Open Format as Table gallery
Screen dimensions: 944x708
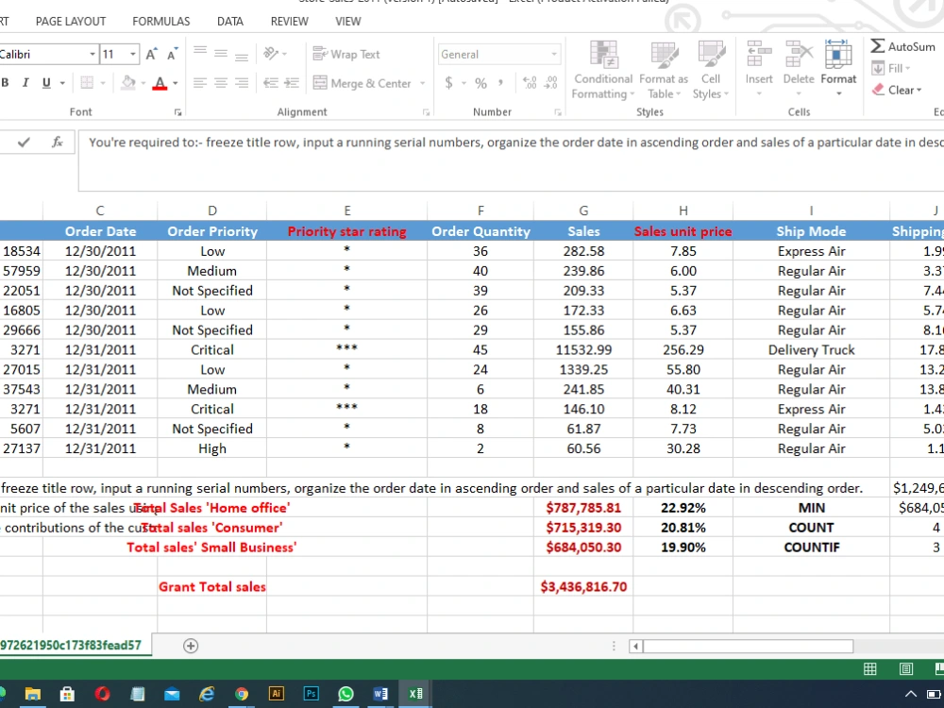click(x=664, y=70)
